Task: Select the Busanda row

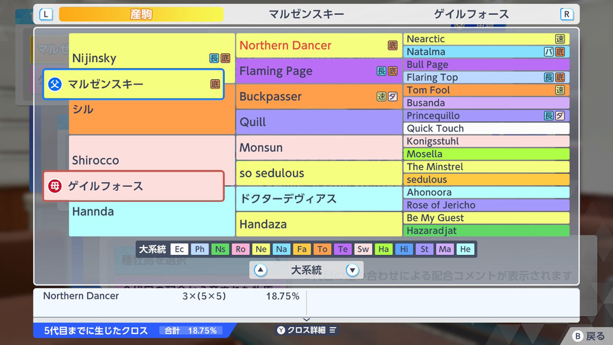Action: click(x=486, y=103)
